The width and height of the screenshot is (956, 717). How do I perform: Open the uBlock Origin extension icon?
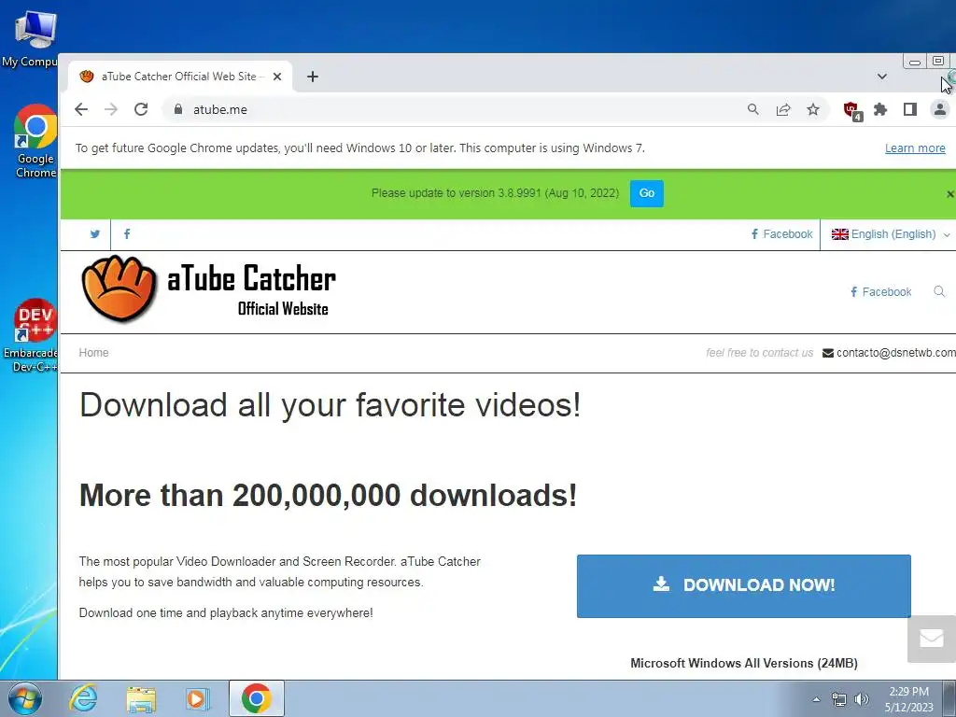coord(851,111)
